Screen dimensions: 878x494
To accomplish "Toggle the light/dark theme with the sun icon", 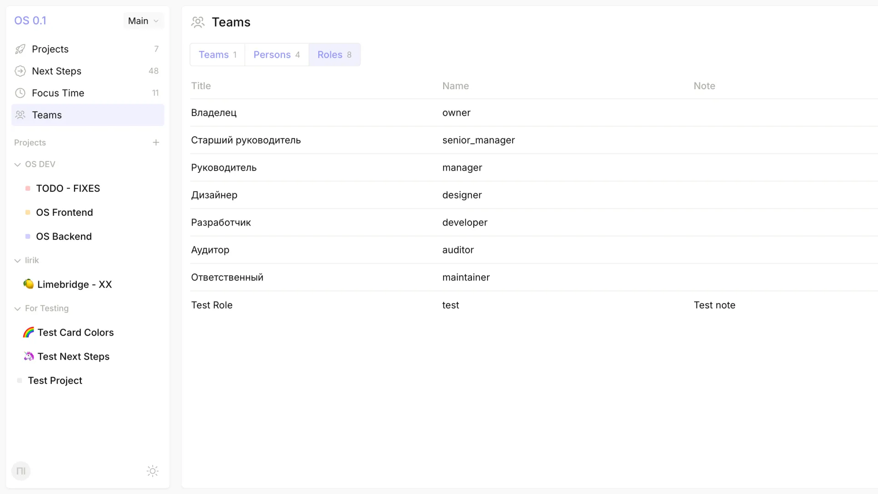I will (x=152, y=471).
